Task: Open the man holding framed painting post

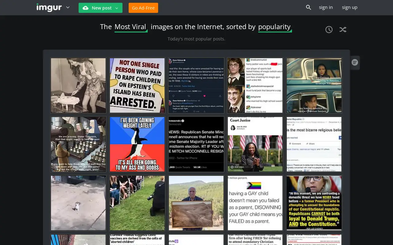Action: (x=196, y=203)
